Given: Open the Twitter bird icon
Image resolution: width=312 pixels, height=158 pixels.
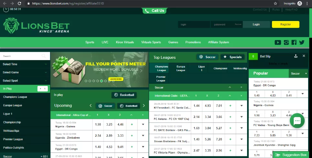Looking at the screenshot, I should click(x=302, y=42).
